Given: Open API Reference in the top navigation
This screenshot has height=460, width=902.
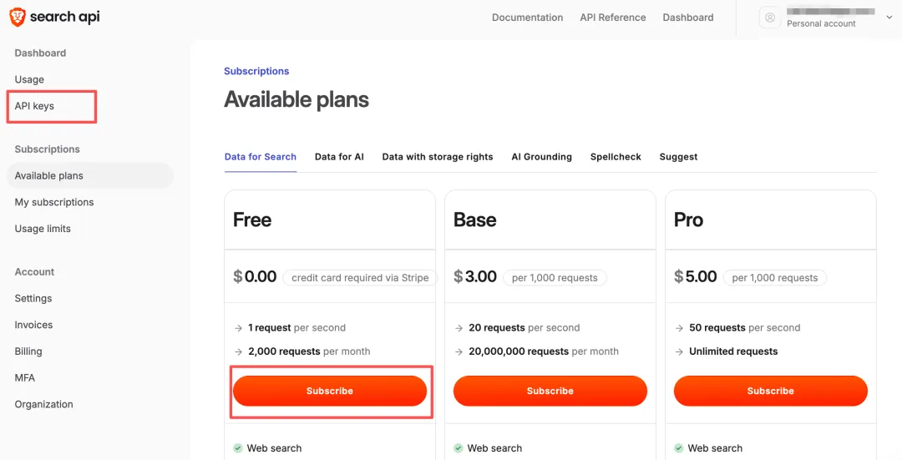Looking at the screenshot, I should (612, 18).
